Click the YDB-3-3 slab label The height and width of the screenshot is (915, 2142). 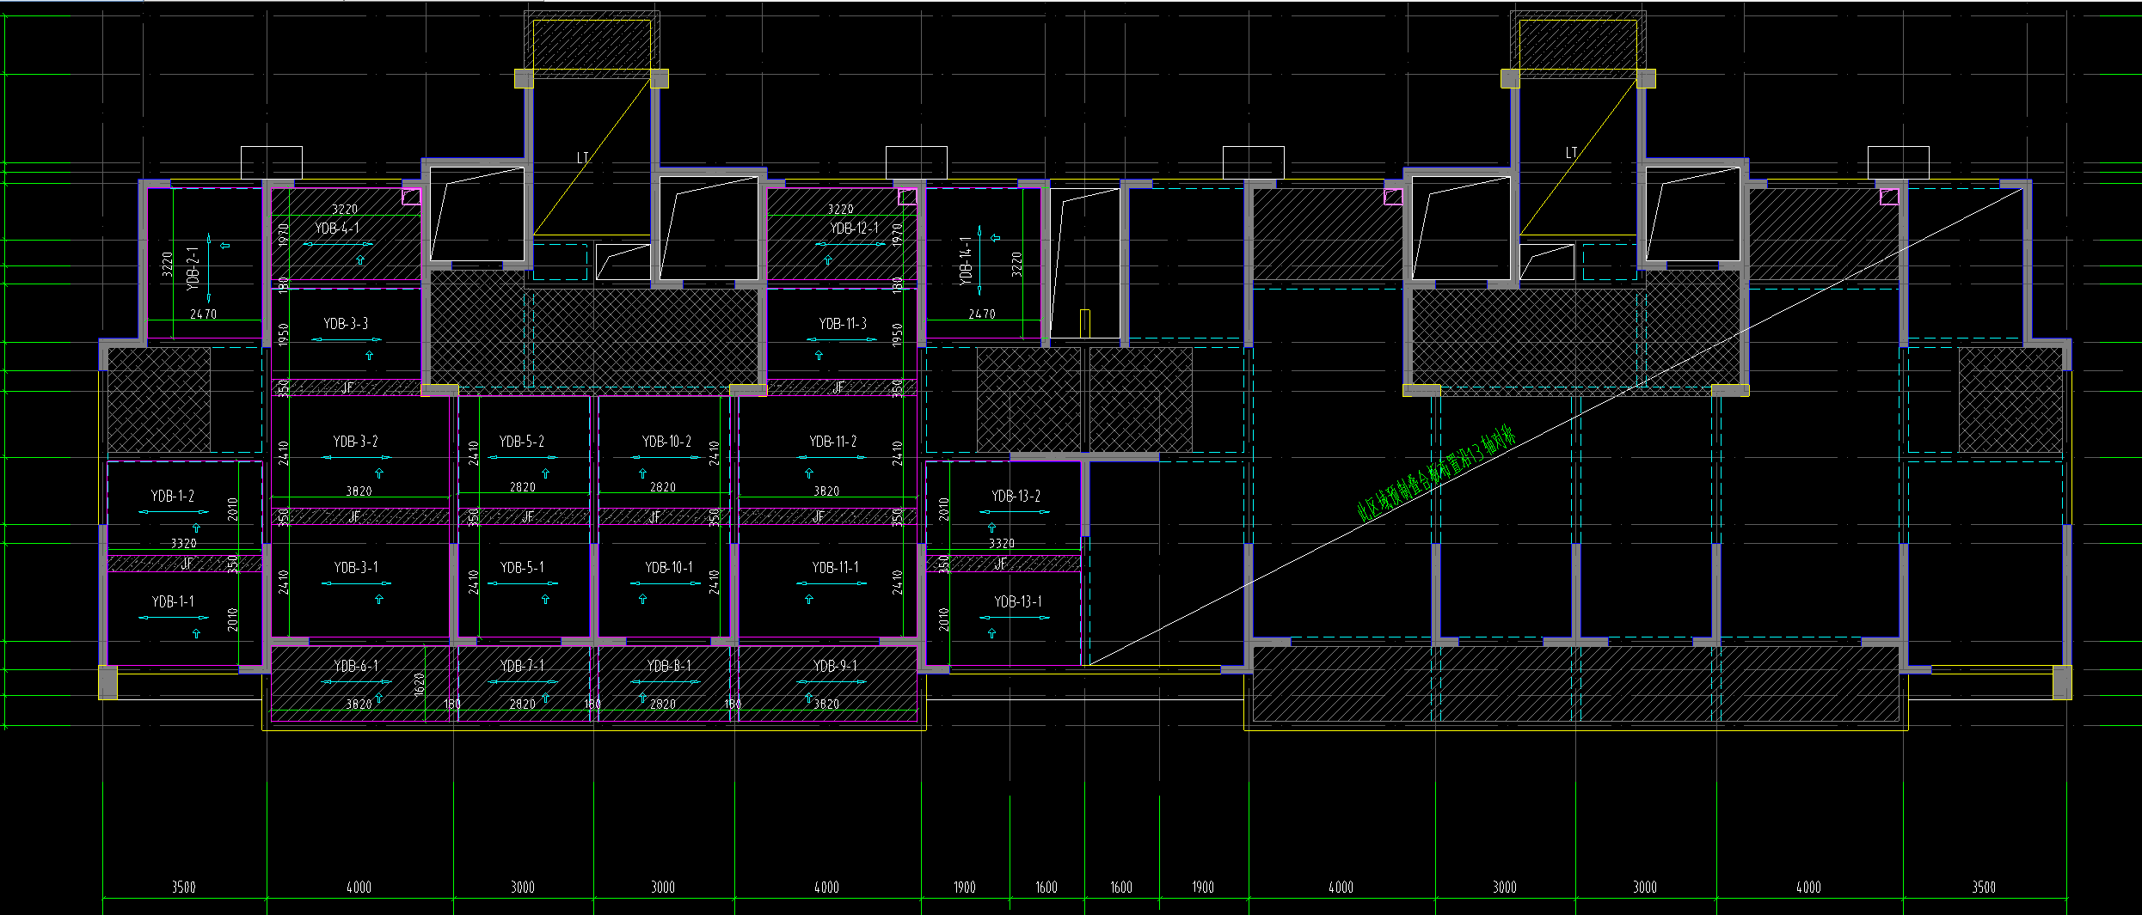(x=346, y=324)
